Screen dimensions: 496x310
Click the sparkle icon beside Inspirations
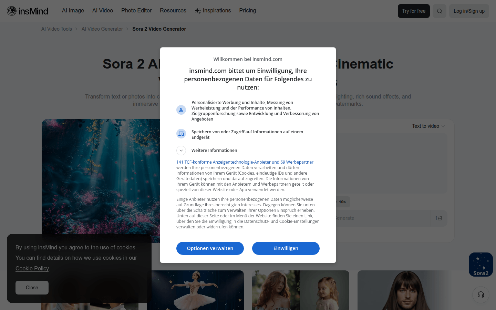pos(198,11)
